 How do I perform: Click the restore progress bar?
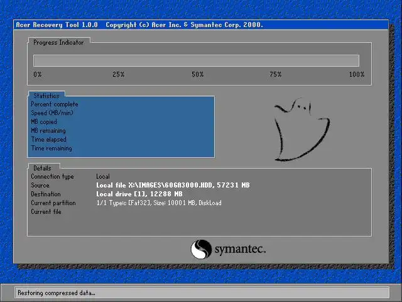coord(196,61)
